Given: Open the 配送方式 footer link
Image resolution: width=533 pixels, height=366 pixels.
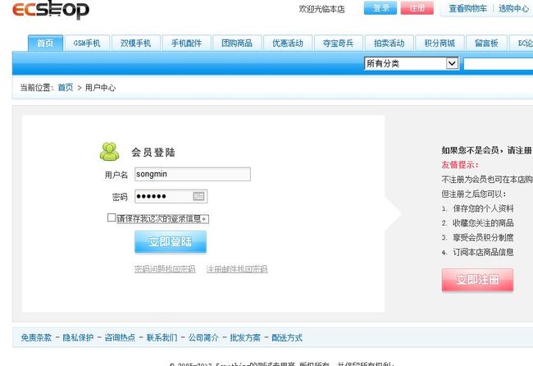Looking at the screenshot, I should [x=287, y=338].
